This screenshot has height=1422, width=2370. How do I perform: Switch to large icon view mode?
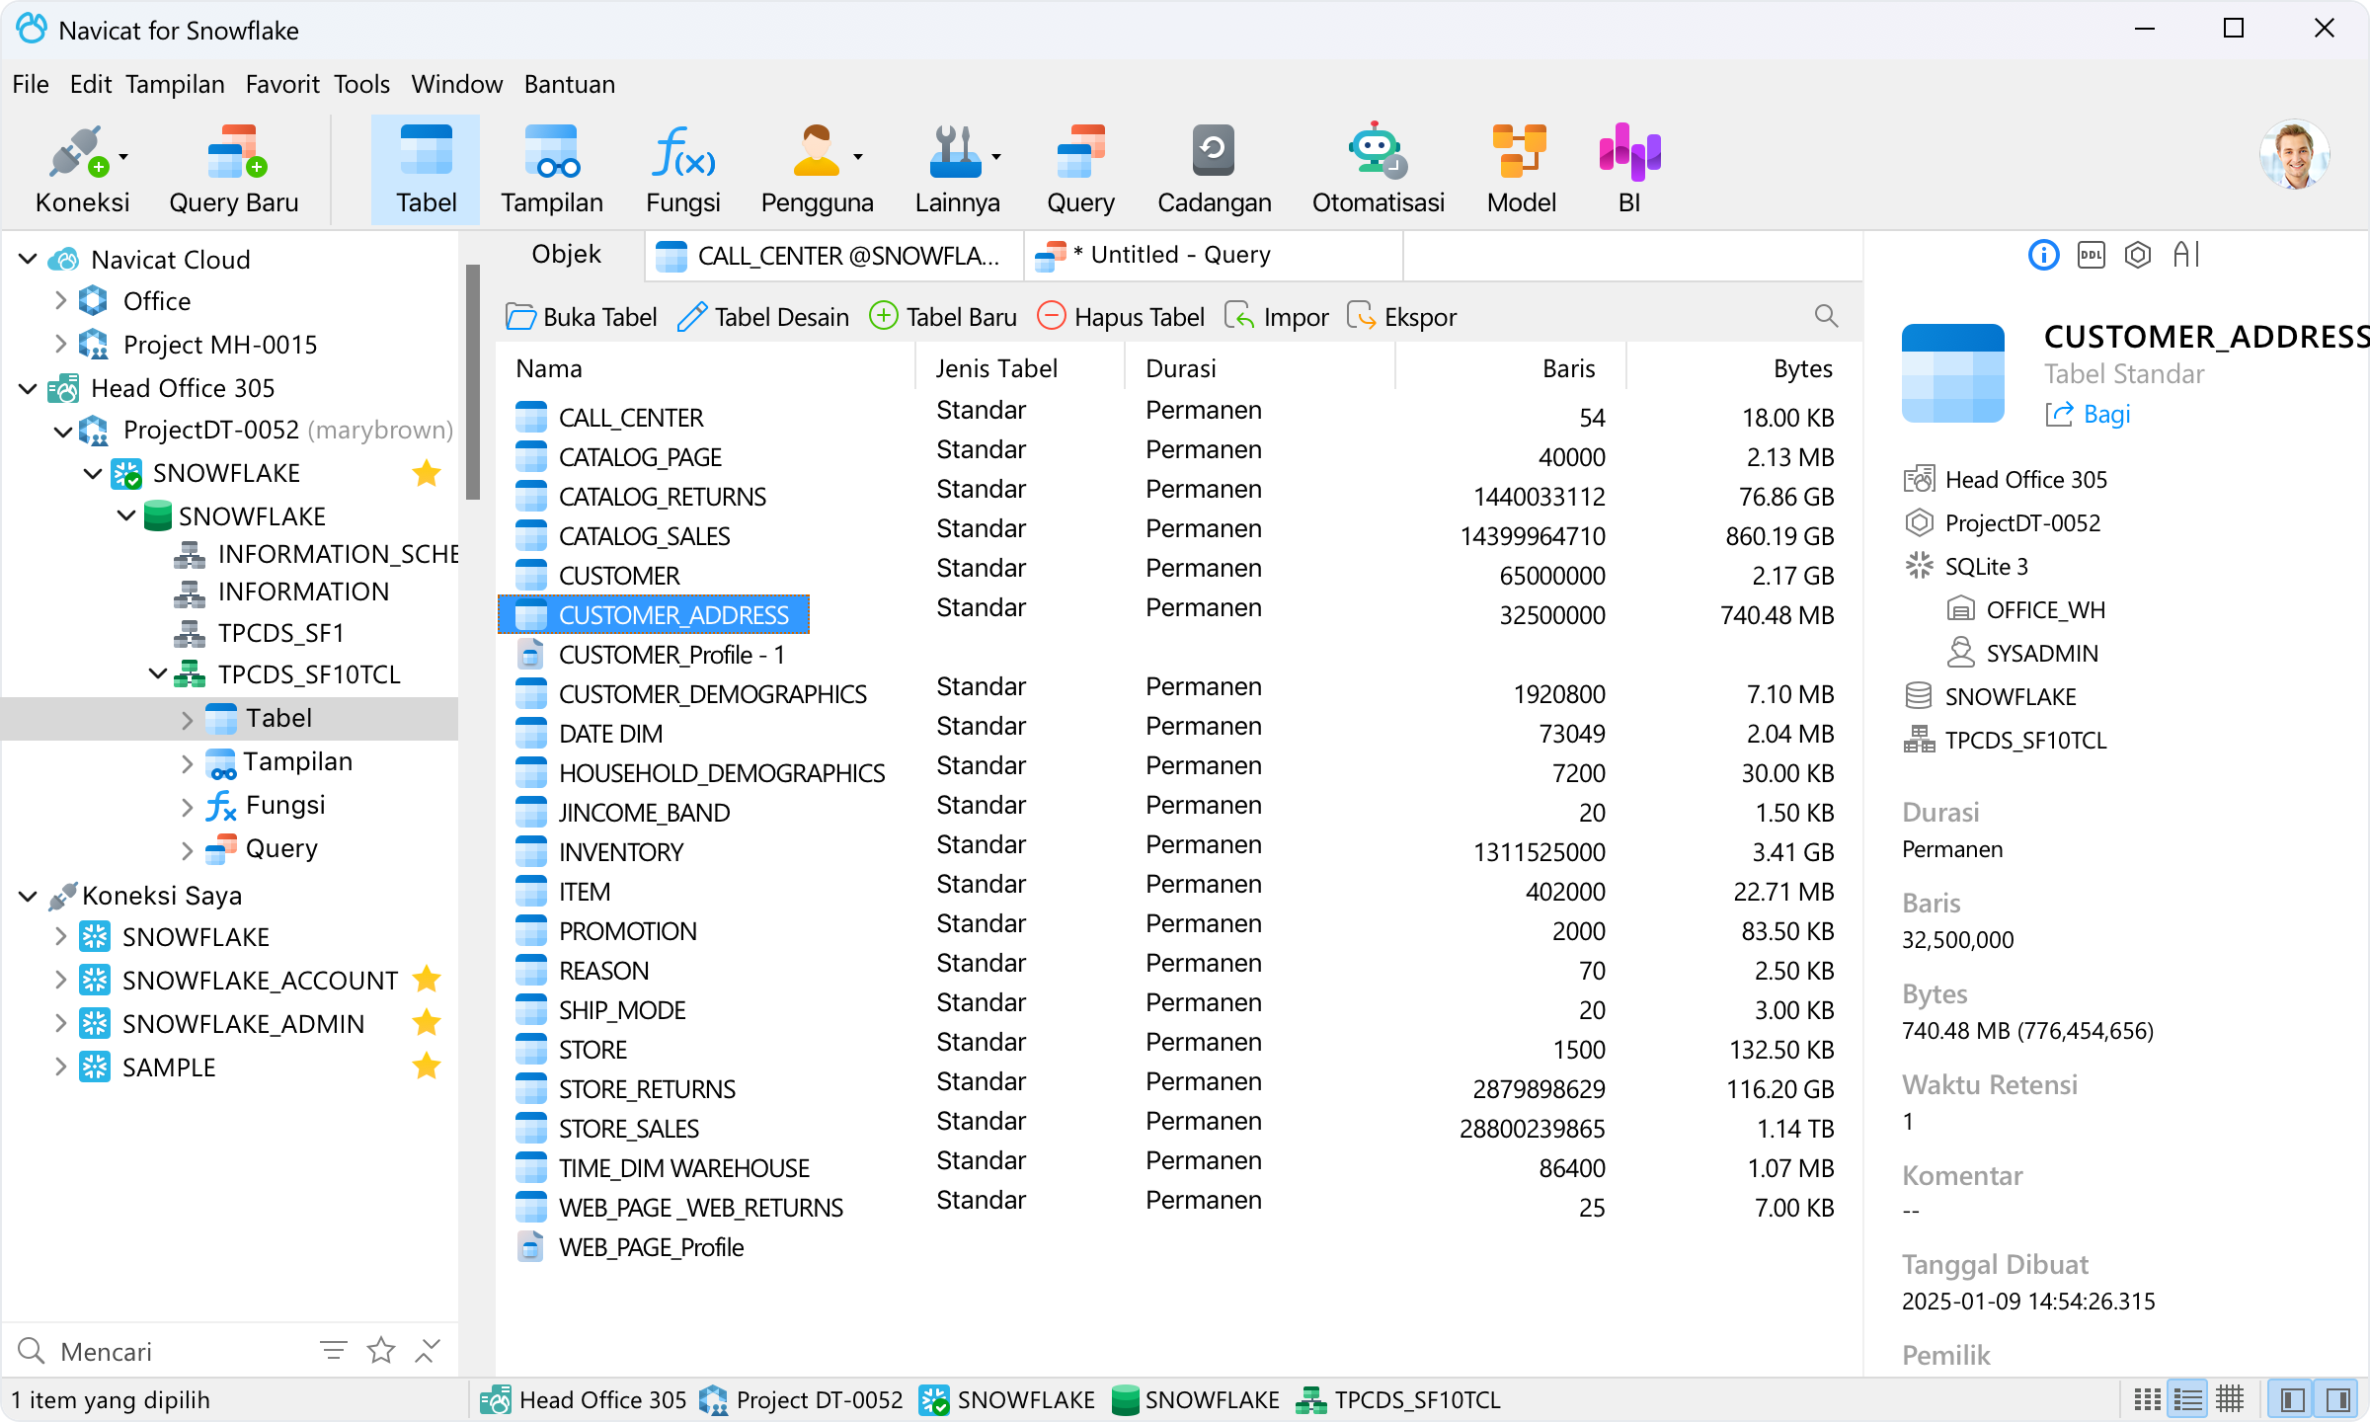[x=2146, y=1400]
